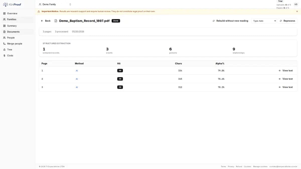Screen dimensions: 301x169
Task: Click the Cookies footer link
Action: pos(248,166)
